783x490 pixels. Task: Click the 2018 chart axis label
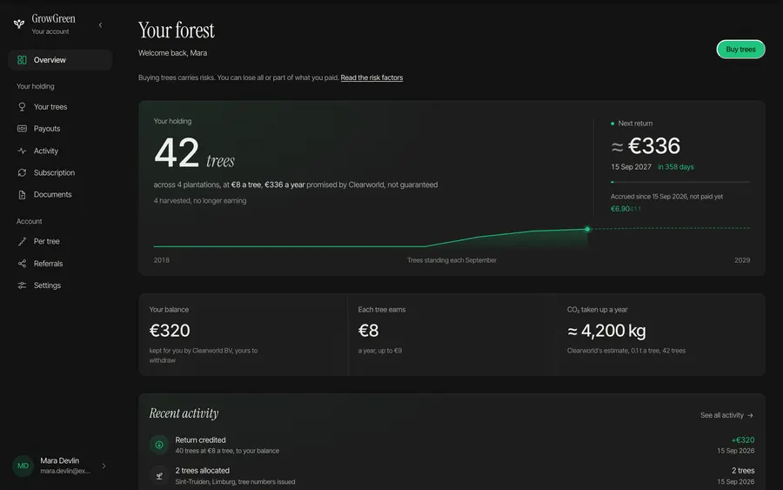(x=161, y=260)
